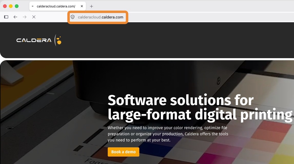Click the Caldera logo in the header
Viewport: 294px width, 164px height.
39,40
